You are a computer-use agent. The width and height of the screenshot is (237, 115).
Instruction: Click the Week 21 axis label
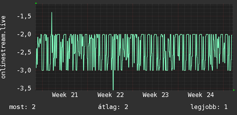[65, 95]
